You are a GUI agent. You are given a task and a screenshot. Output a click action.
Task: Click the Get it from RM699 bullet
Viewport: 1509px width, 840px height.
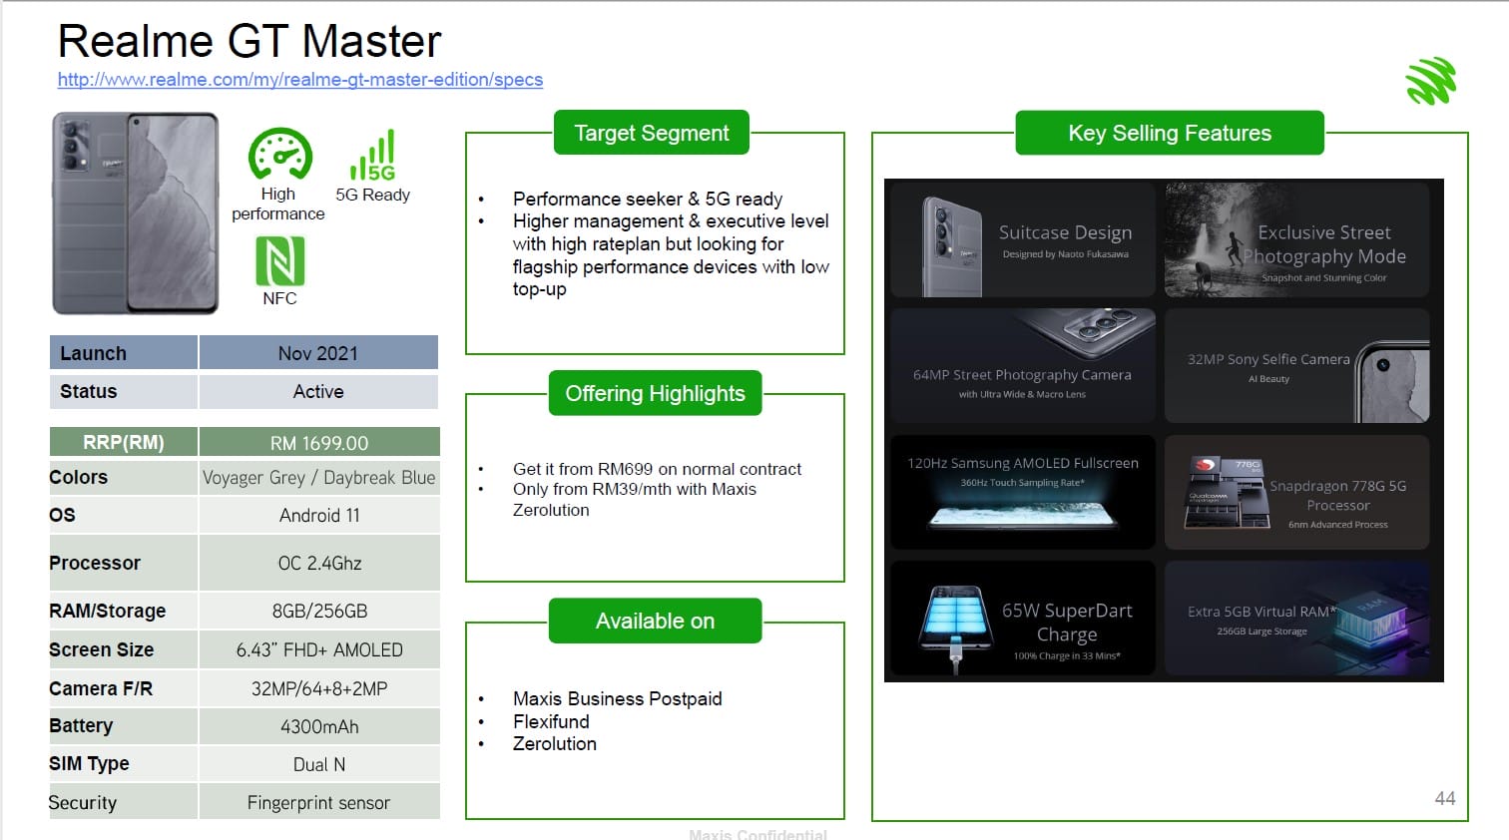(x=657, y=469)
